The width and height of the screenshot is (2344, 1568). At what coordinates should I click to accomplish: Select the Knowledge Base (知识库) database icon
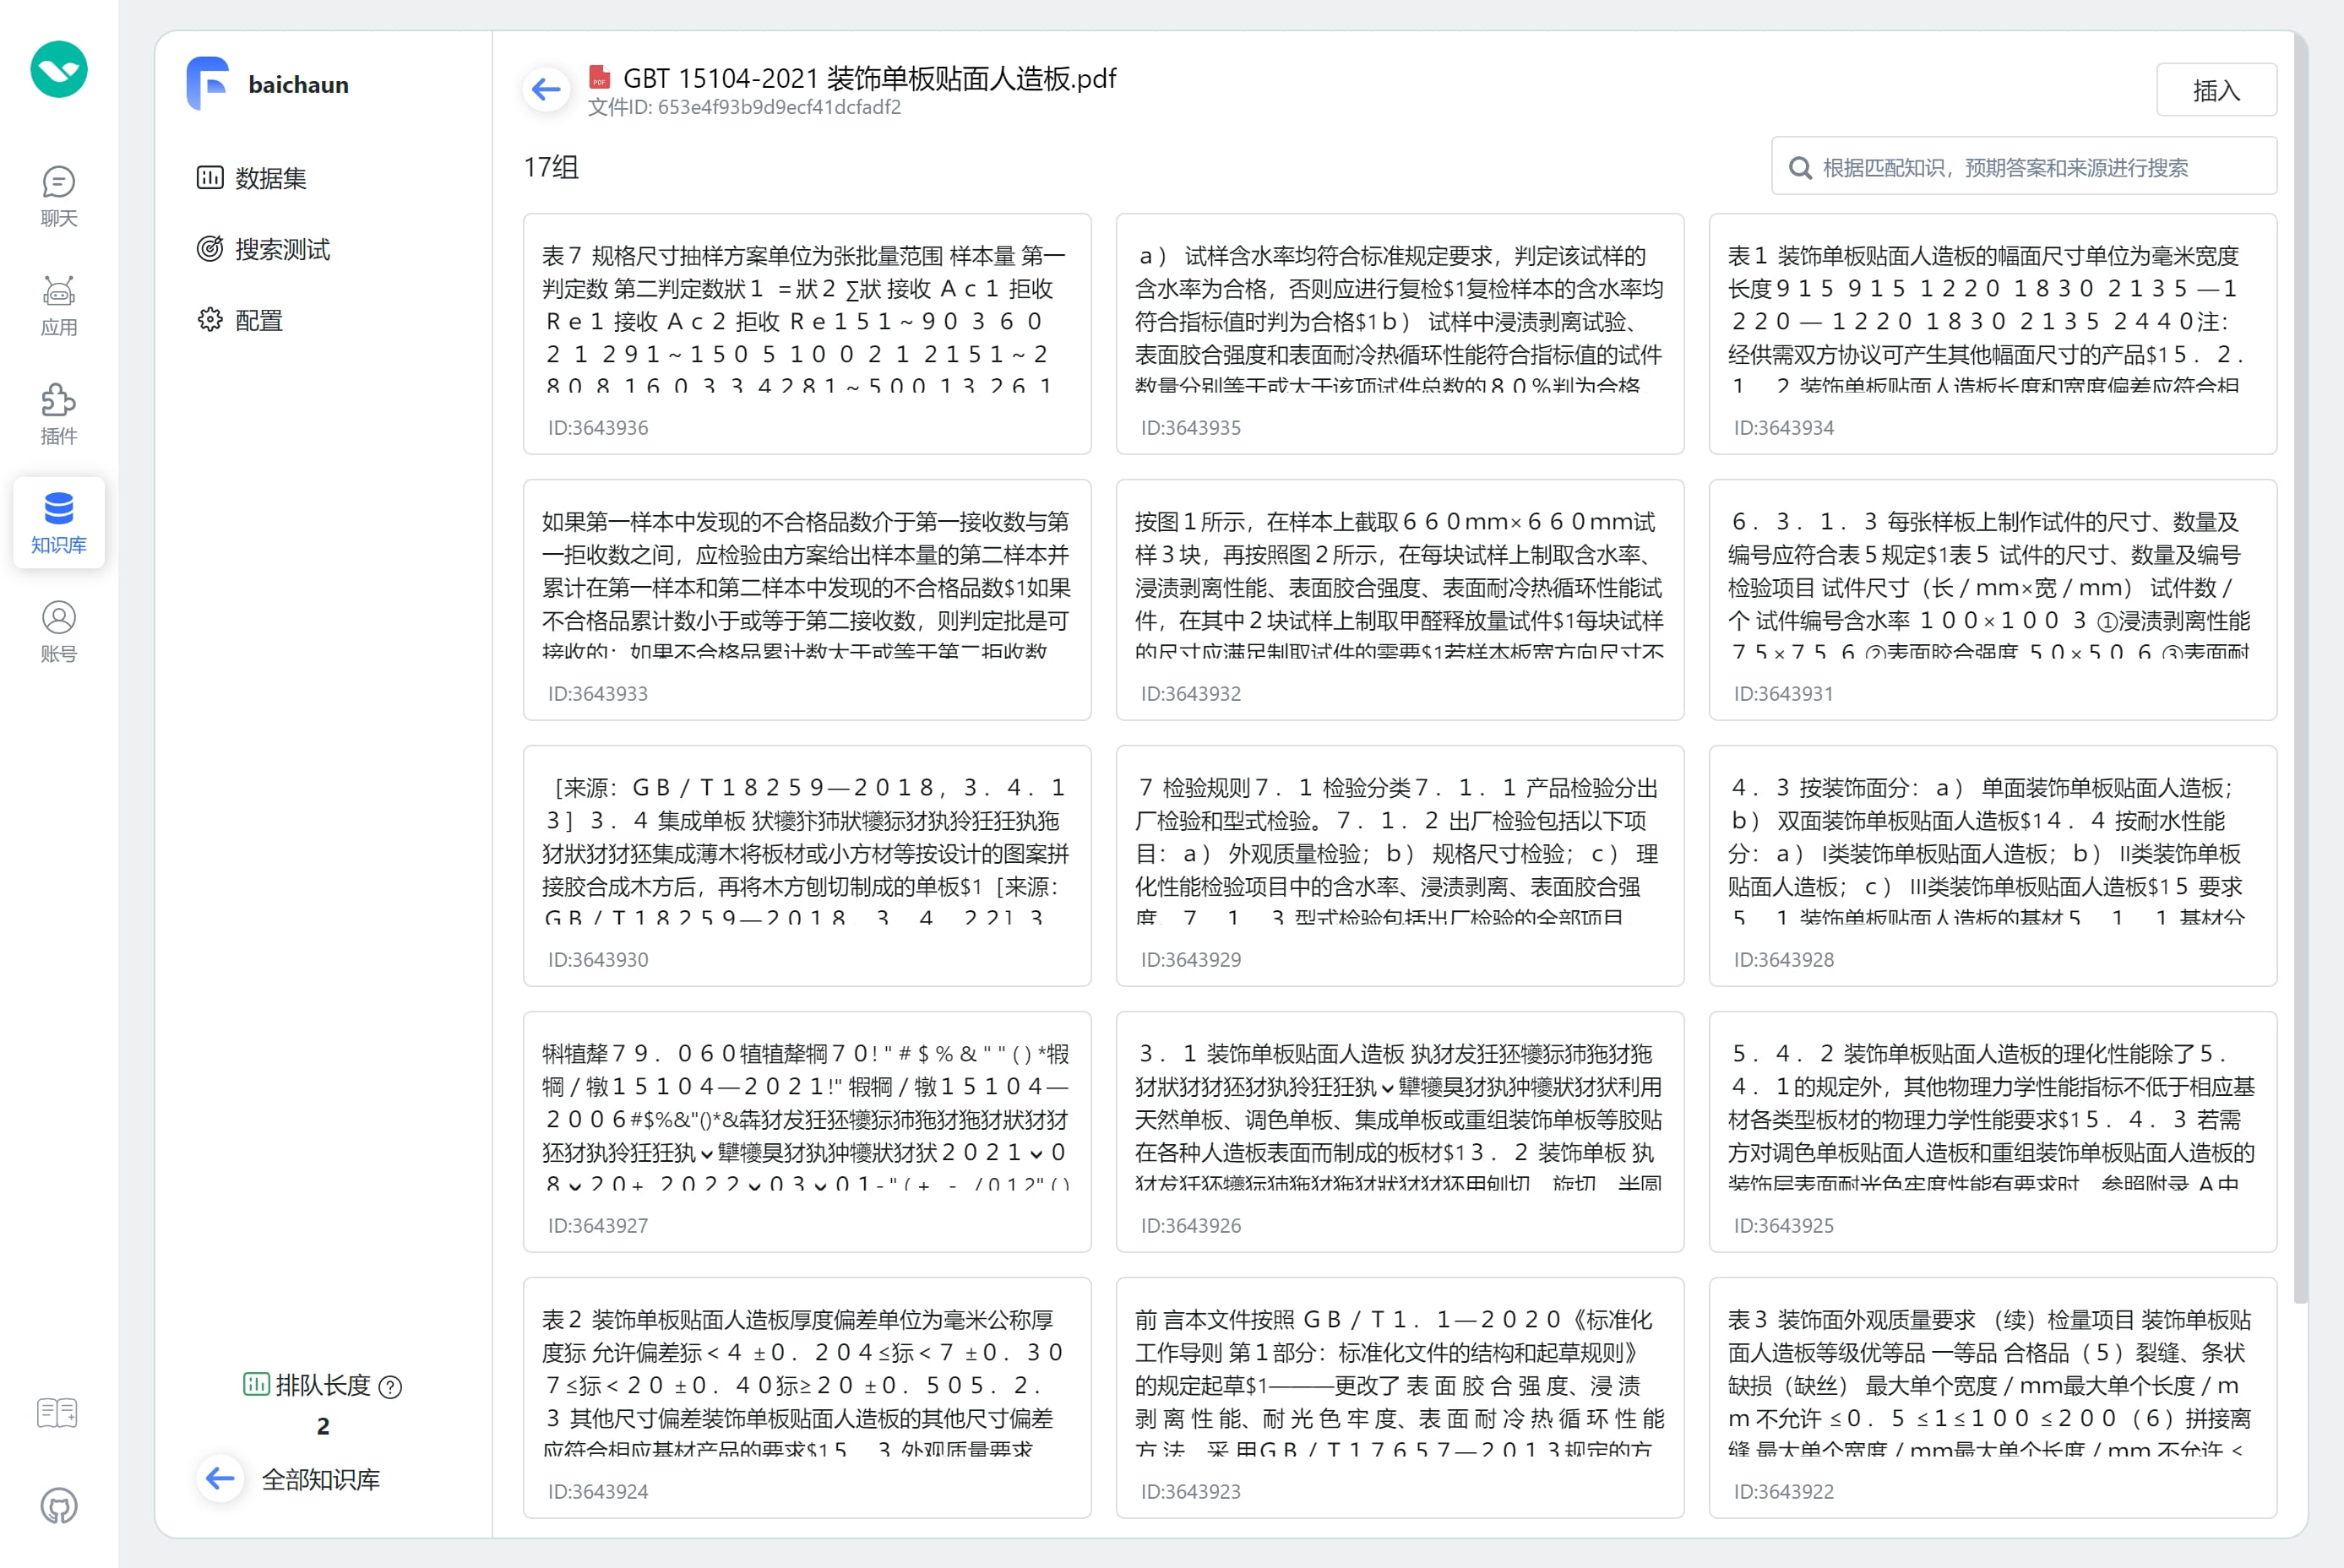[58, 522]
